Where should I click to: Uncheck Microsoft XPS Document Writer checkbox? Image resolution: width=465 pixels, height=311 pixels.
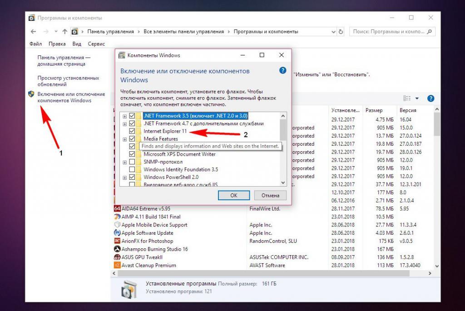[132, 154]
